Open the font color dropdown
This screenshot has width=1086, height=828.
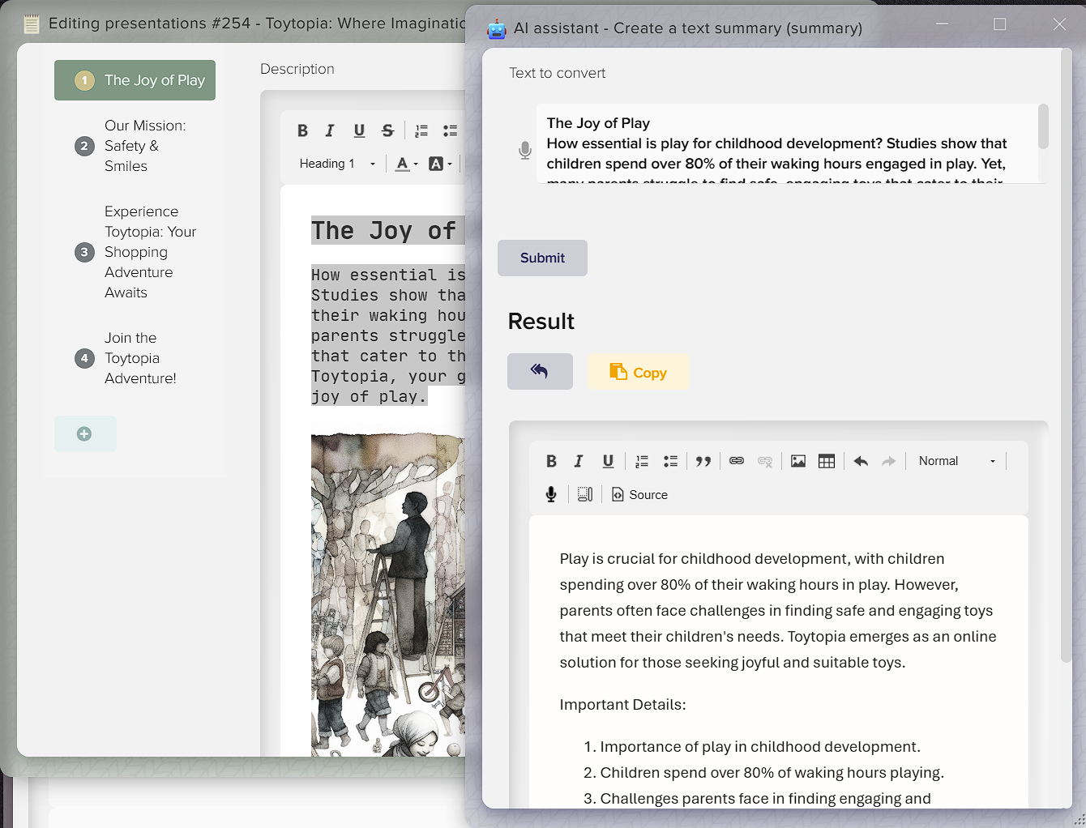[406, 164]
